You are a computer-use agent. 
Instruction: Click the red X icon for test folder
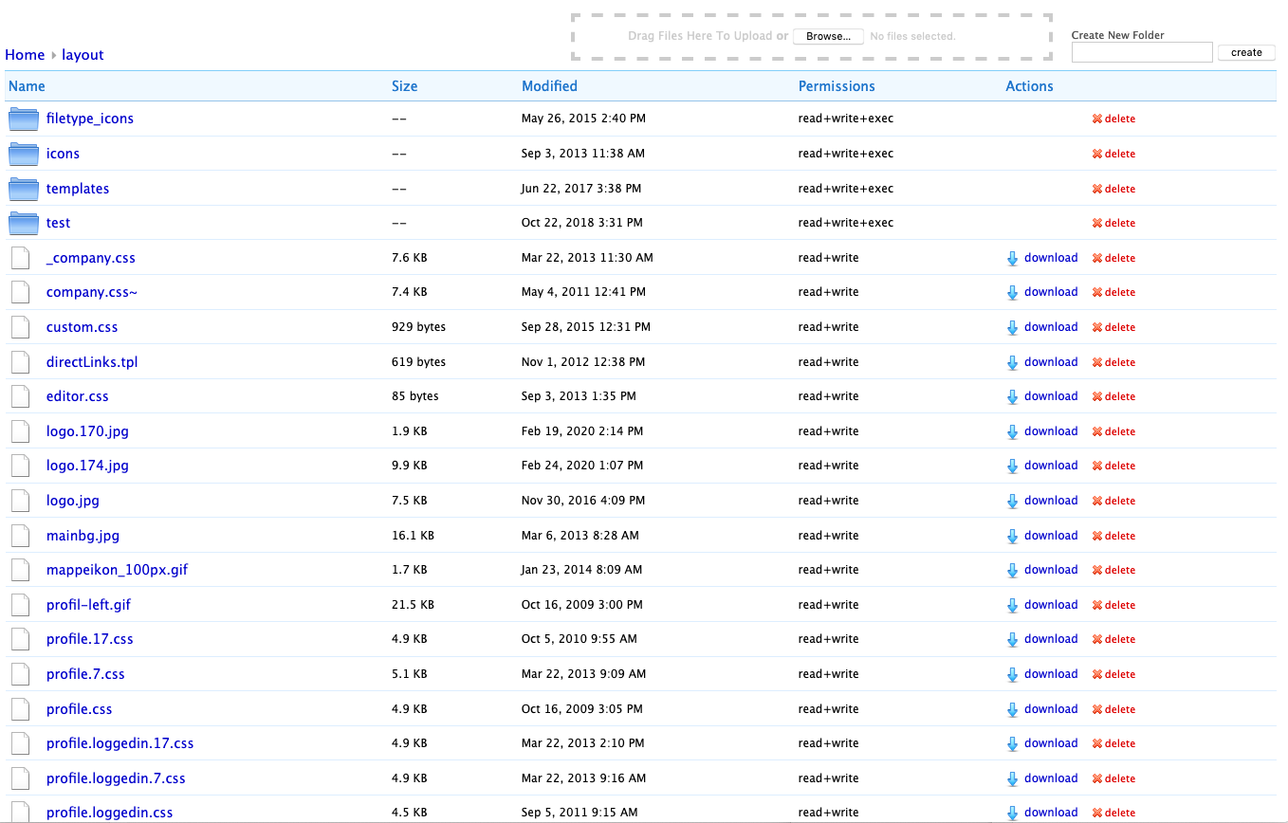click(x=1097, y=224)
